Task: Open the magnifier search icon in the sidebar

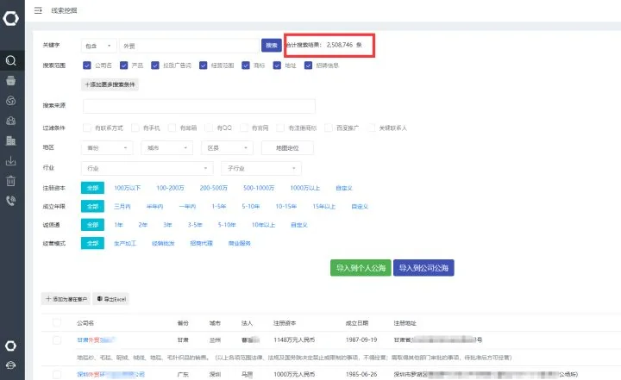Action: (11, 60)
